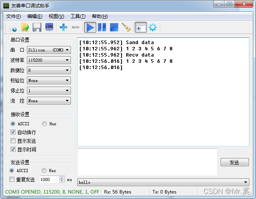This screenshot has width=256, height=199.
Task: Open the stop bits 停止位 dropdown
Action: pos(49,91)
